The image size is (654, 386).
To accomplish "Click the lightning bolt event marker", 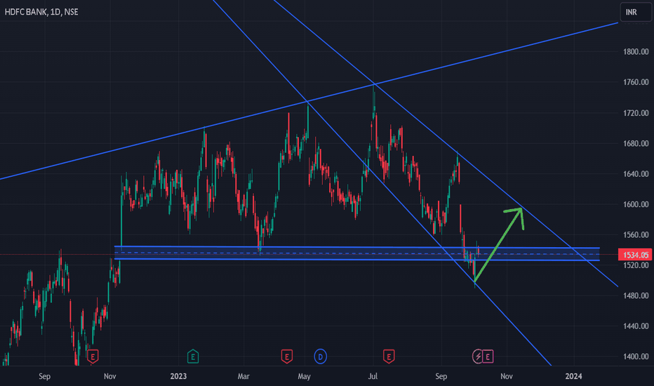I will click(478, 357).
